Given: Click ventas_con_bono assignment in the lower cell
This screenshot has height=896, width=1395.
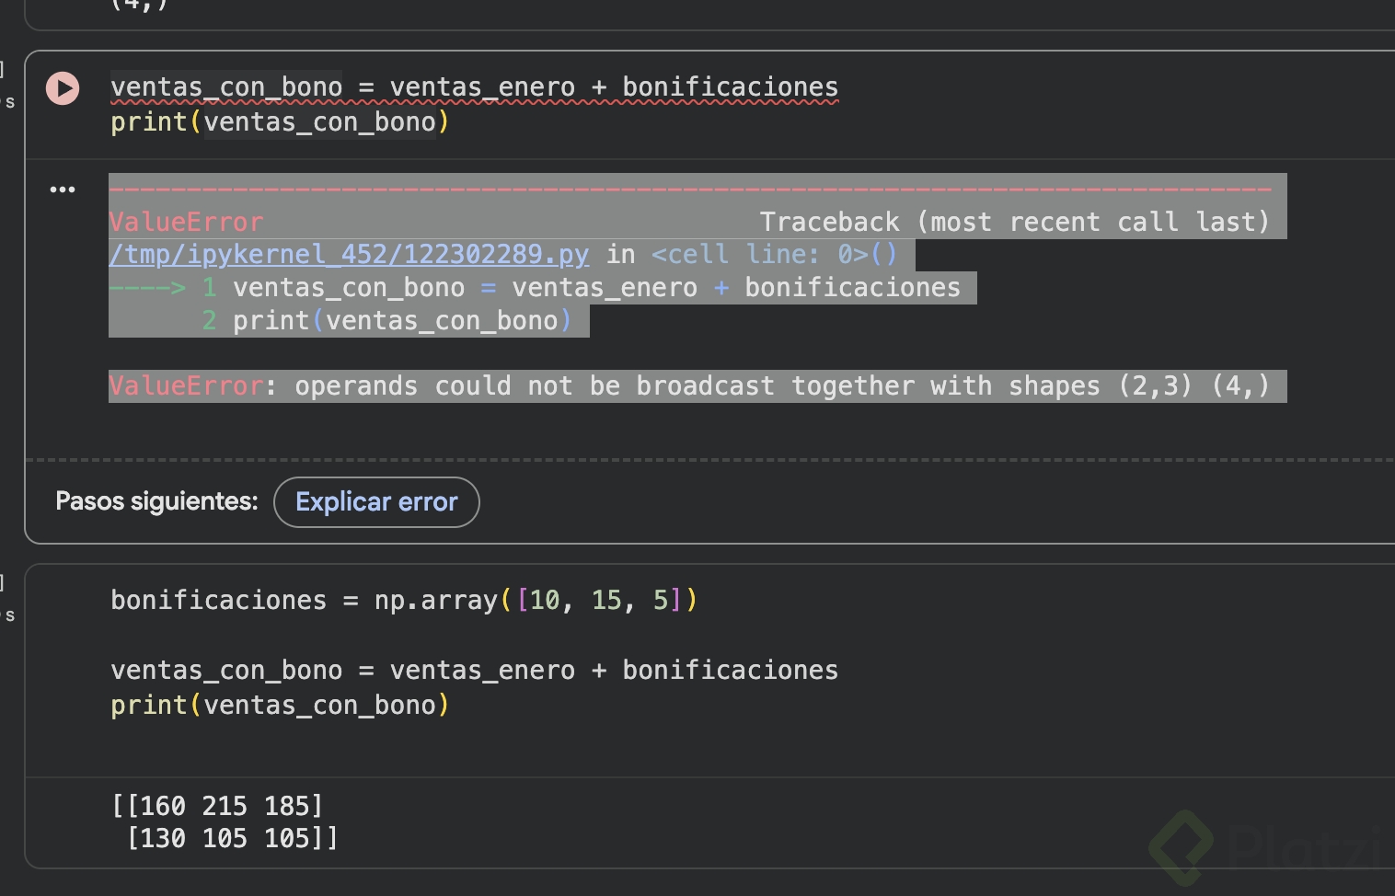Looking at the screenshot, I should tap(474, 671).
